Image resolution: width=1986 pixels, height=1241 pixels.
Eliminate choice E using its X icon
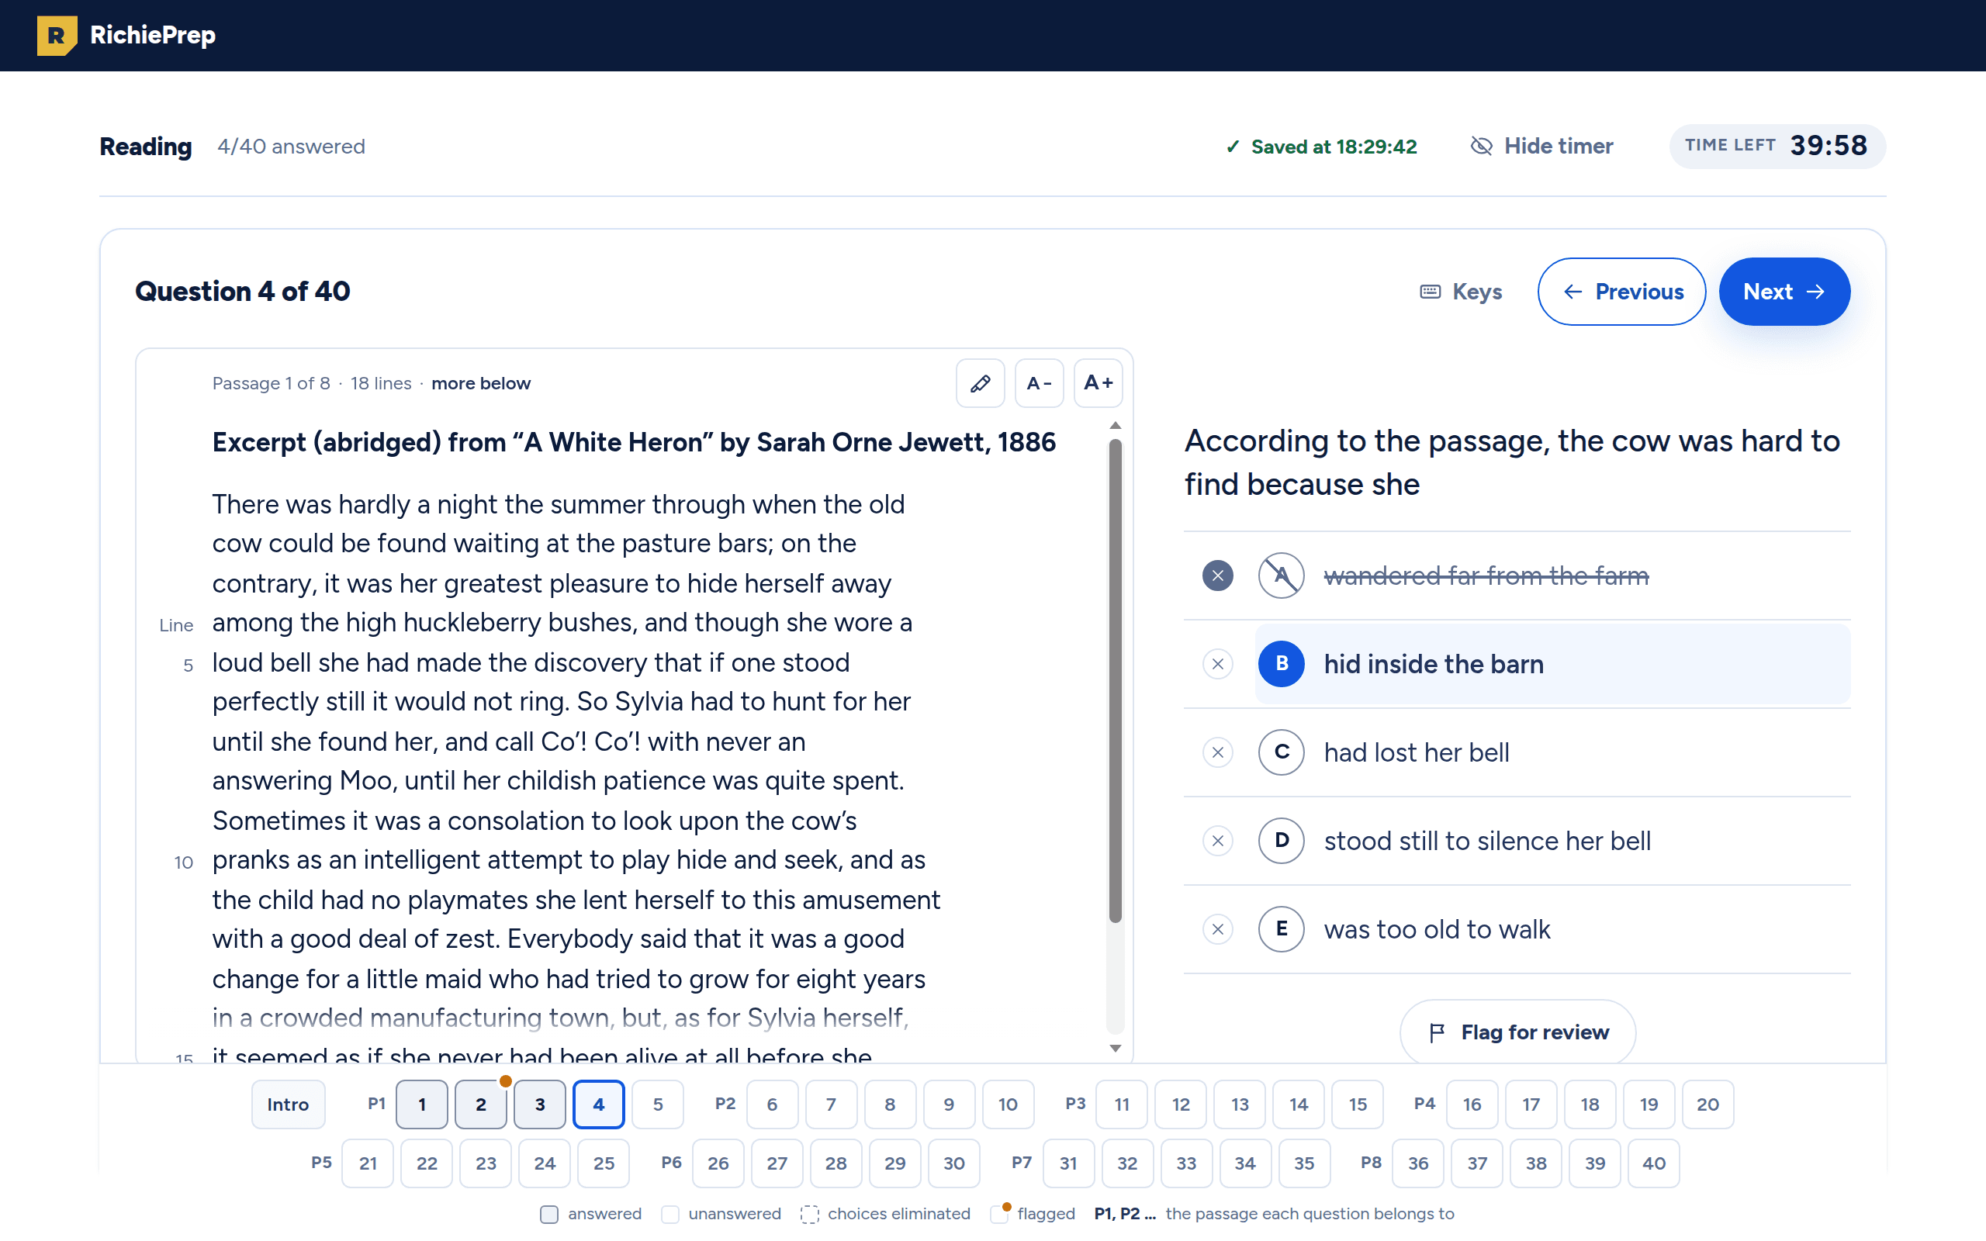click(x=1218, y=929)
